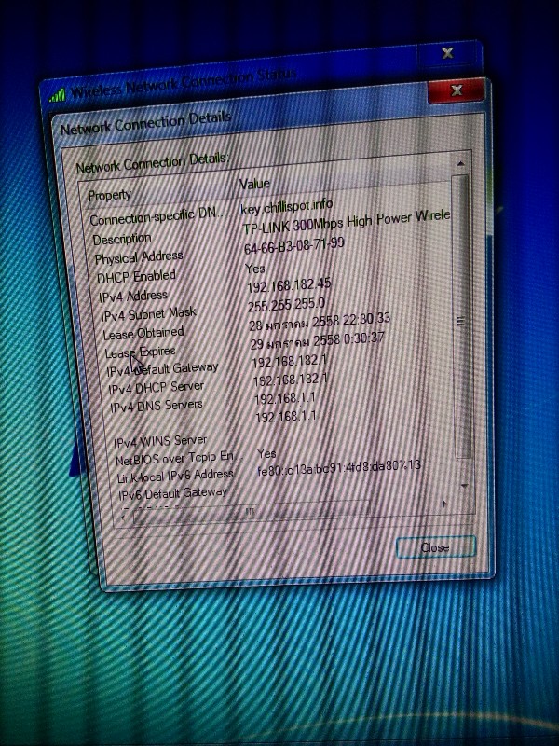Select the 192.168.182.45 value
559x746 pixels.
(289, 285)
